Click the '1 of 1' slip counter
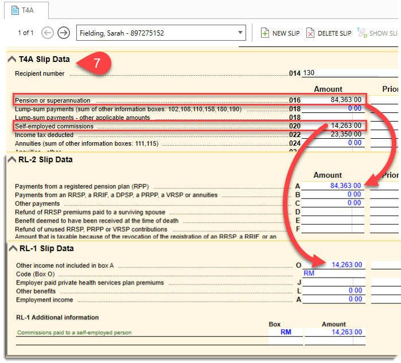The width and height of the screenshot is (401, 363). click(26, 33)
